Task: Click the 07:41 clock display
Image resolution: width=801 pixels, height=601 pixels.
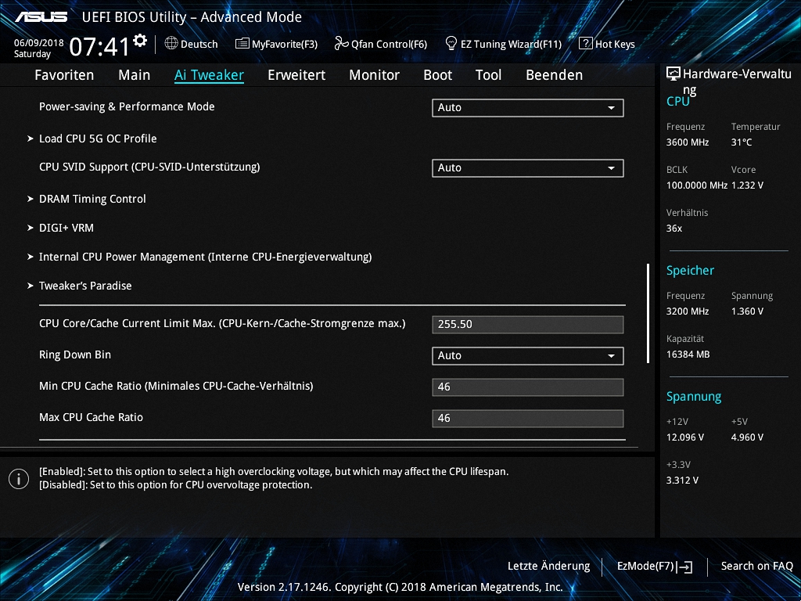Action: [x=99, y=46]
